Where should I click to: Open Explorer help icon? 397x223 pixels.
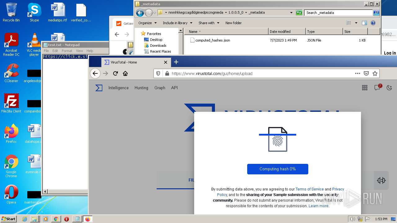coord(373,23)
